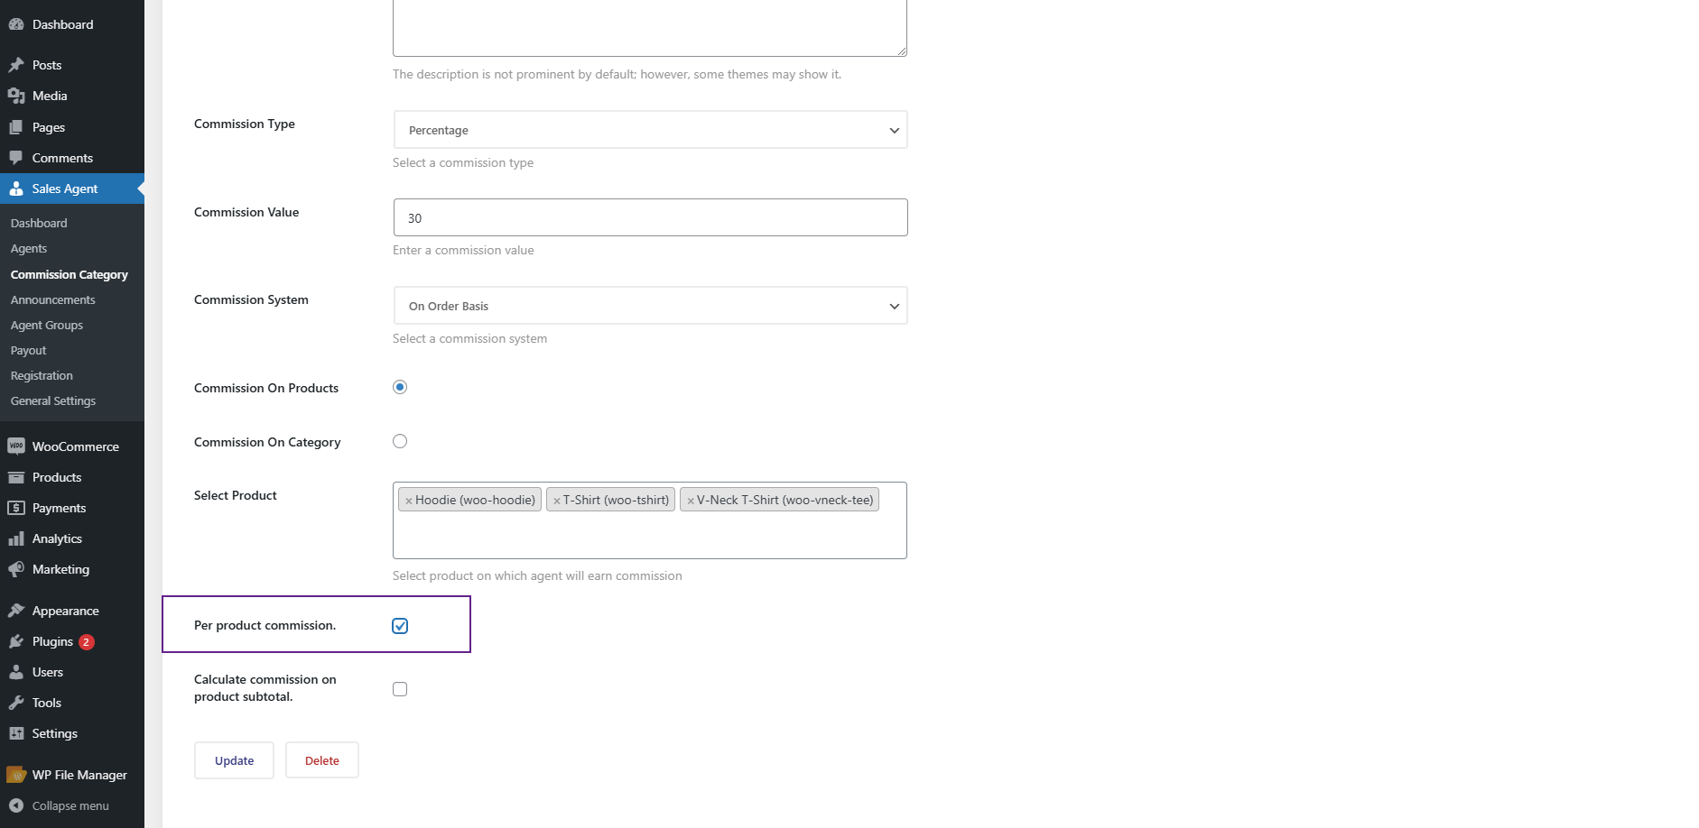This screenshot has width=1699, height=828.
Task: Click the Analytics bar chart icon
Action: (16, 538)
